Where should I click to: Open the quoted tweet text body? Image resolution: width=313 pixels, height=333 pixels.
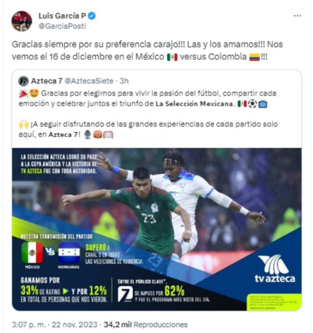coord(148,114)
